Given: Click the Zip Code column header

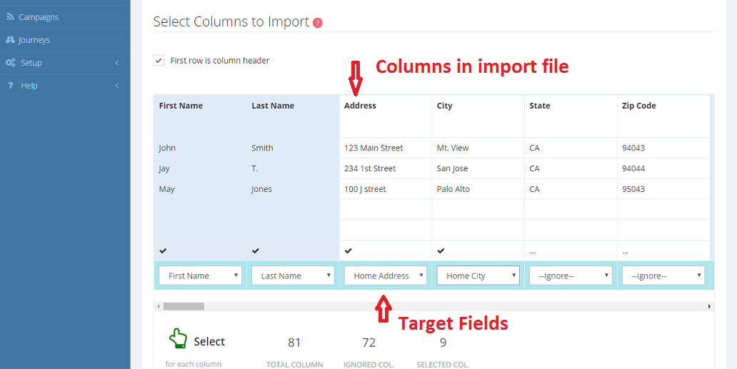Looking at the screenshot, I should pyautogui.click(x=638, y=106).
